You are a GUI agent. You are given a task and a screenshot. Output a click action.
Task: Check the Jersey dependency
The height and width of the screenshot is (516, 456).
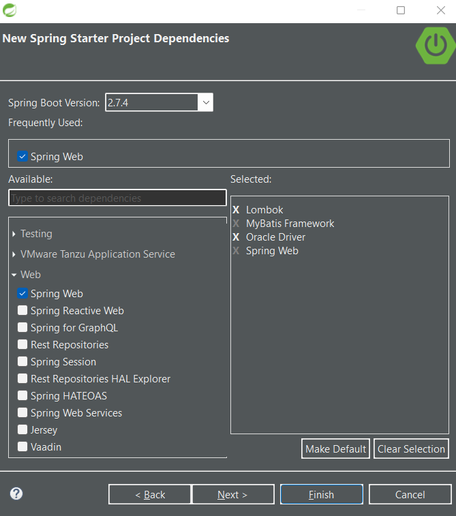(x=22, y=429)
